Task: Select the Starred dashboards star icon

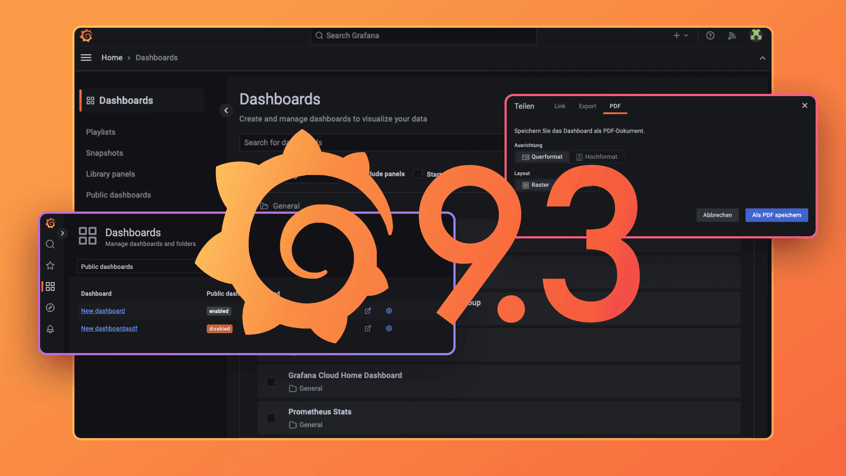Action: coord(50,265)
